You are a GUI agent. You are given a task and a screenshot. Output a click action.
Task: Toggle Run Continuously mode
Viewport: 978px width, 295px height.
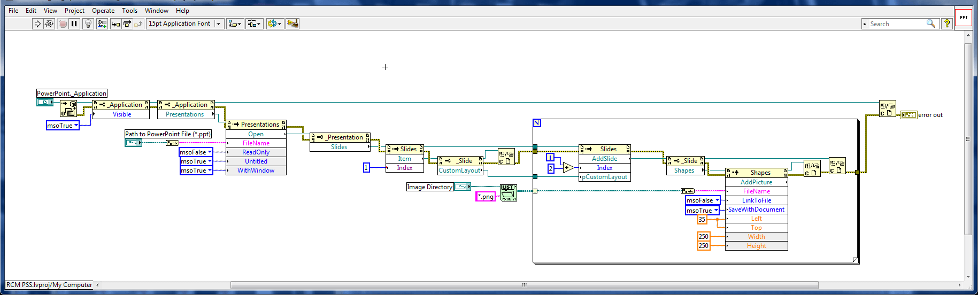coord(49,24)
